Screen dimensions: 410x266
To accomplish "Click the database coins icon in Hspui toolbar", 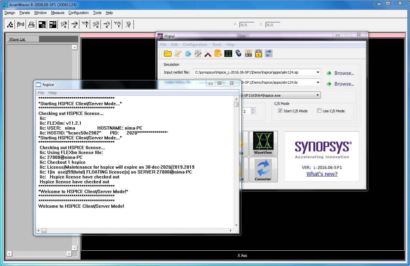I will 218,54.
